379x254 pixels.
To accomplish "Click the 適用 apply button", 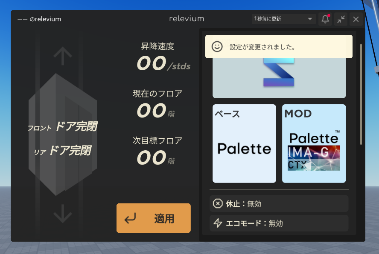I will 154,218.
